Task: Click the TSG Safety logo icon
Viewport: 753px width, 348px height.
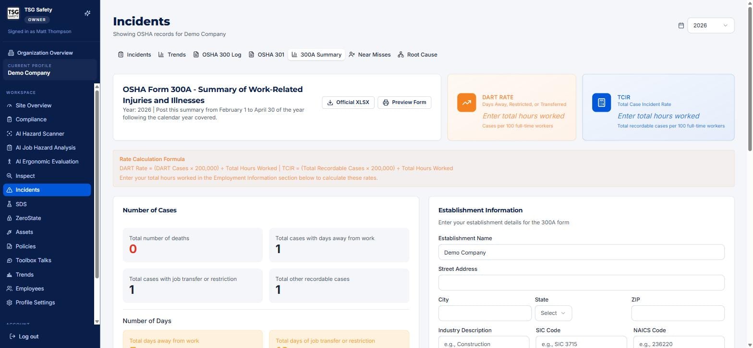Action: coord(13,13)
